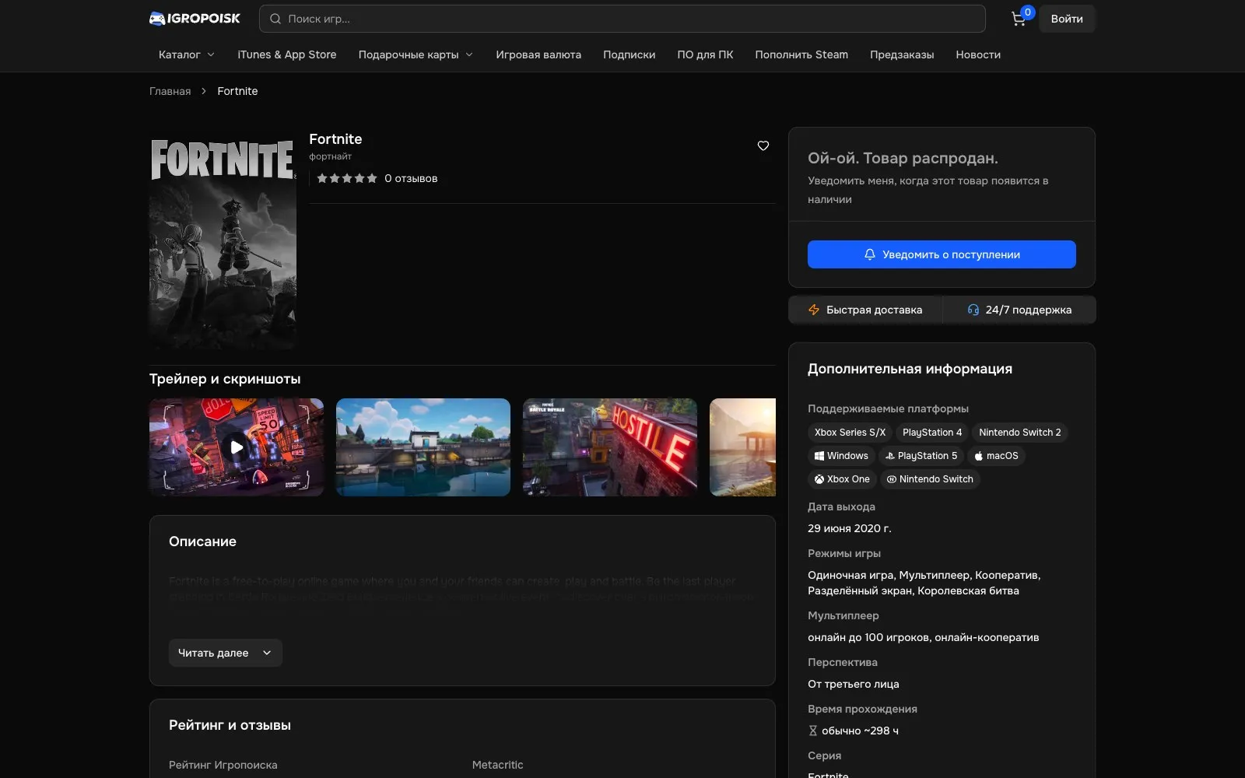This screenshot has height=778, width=1245.
Task: Click the search magnifier icon
Action: coord(275,19)
